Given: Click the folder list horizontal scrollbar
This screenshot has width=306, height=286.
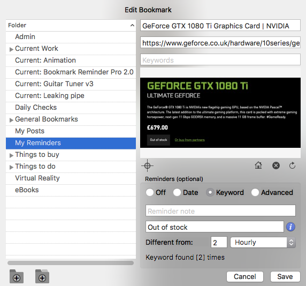Looking at the screenshot, I should click(71, 263).
